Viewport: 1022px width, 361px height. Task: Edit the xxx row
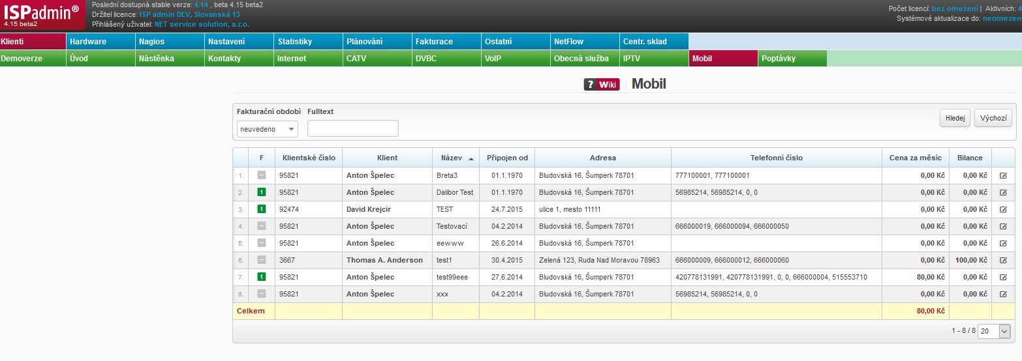pyautogui.click(x=1003, y=294)
